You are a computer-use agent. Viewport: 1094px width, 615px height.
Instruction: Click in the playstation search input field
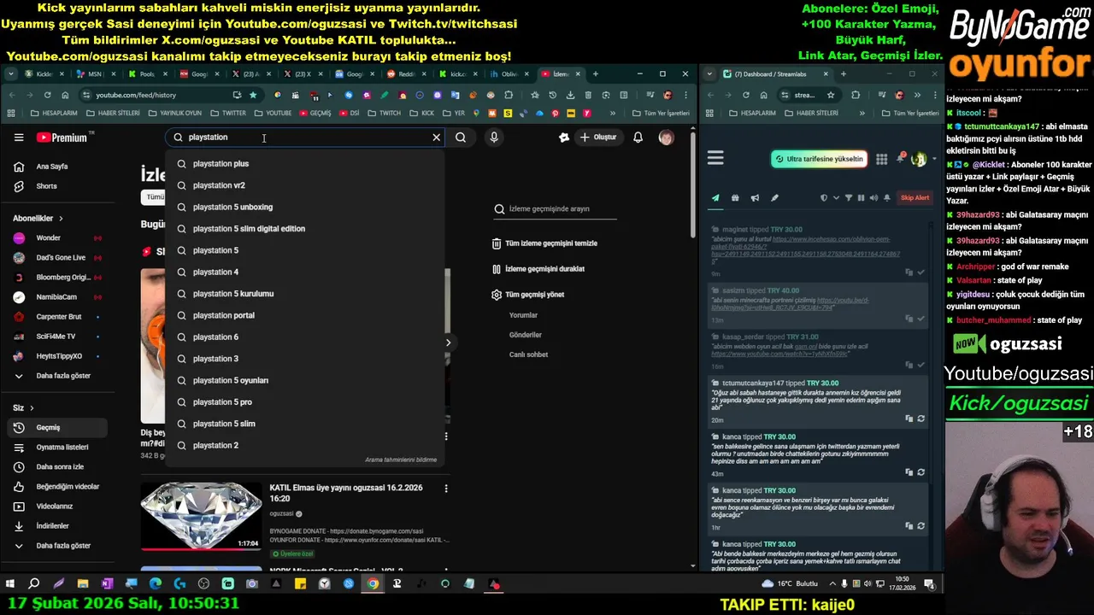[303, 138]
